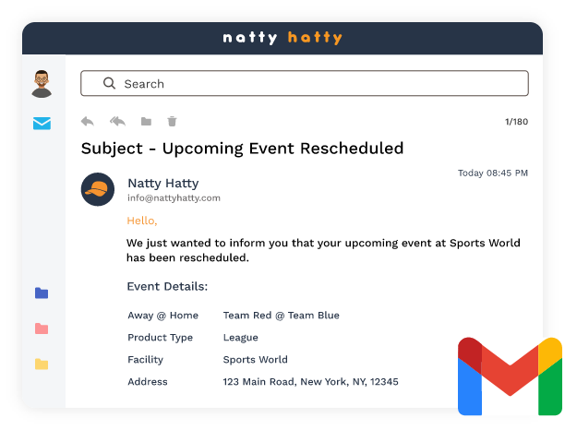This screenshot has height=430, width=565.
Task: Open the pink folder in sidebar
Action: [x=42, y=328]
